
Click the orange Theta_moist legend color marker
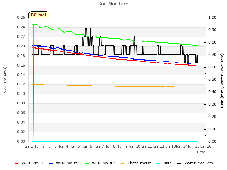[x=123, y=164]
